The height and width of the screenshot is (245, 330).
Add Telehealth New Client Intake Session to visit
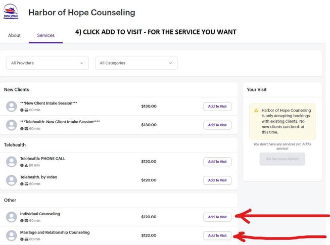pyautogui.click(x=217, y=125)
